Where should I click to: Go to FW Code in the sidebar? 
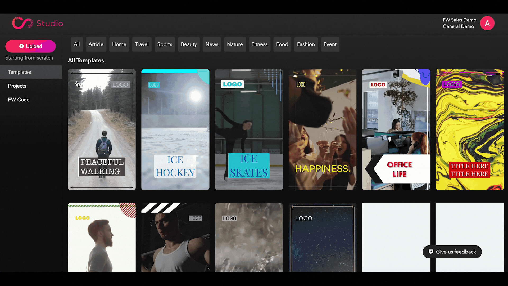coord(19,100)
